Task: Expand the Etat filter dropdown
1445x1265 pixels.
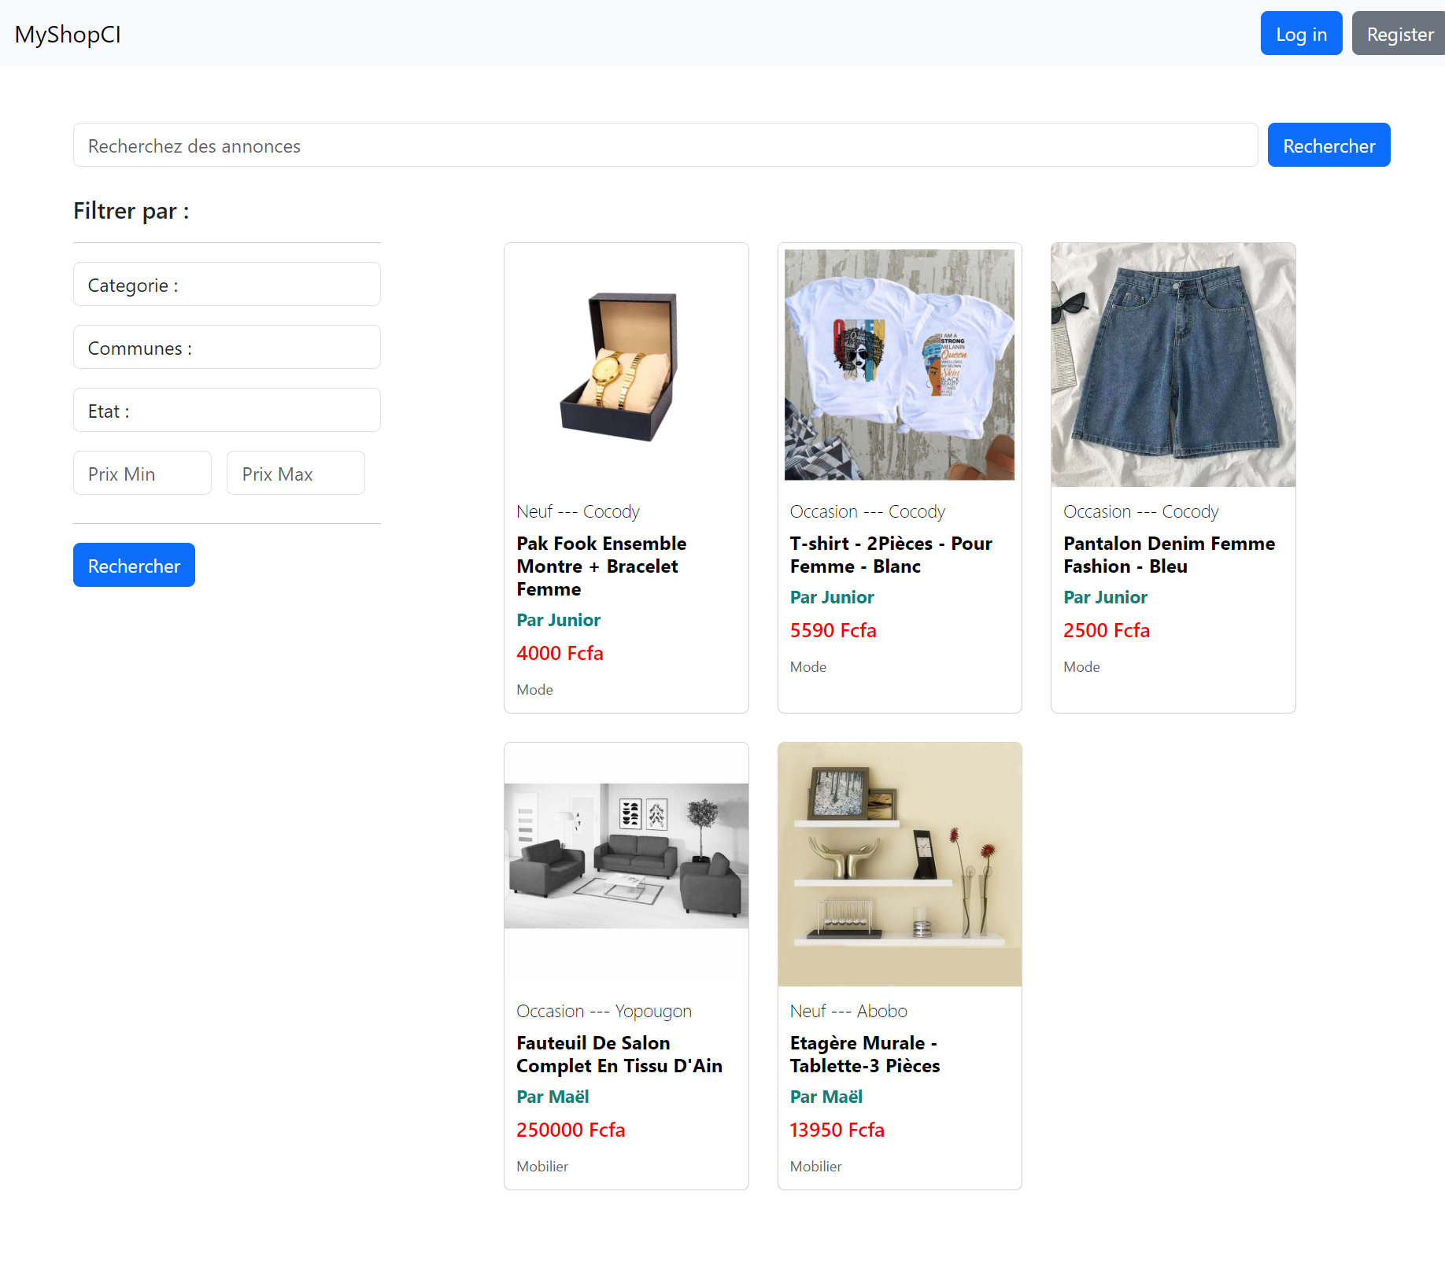Action: pos(227,411)
